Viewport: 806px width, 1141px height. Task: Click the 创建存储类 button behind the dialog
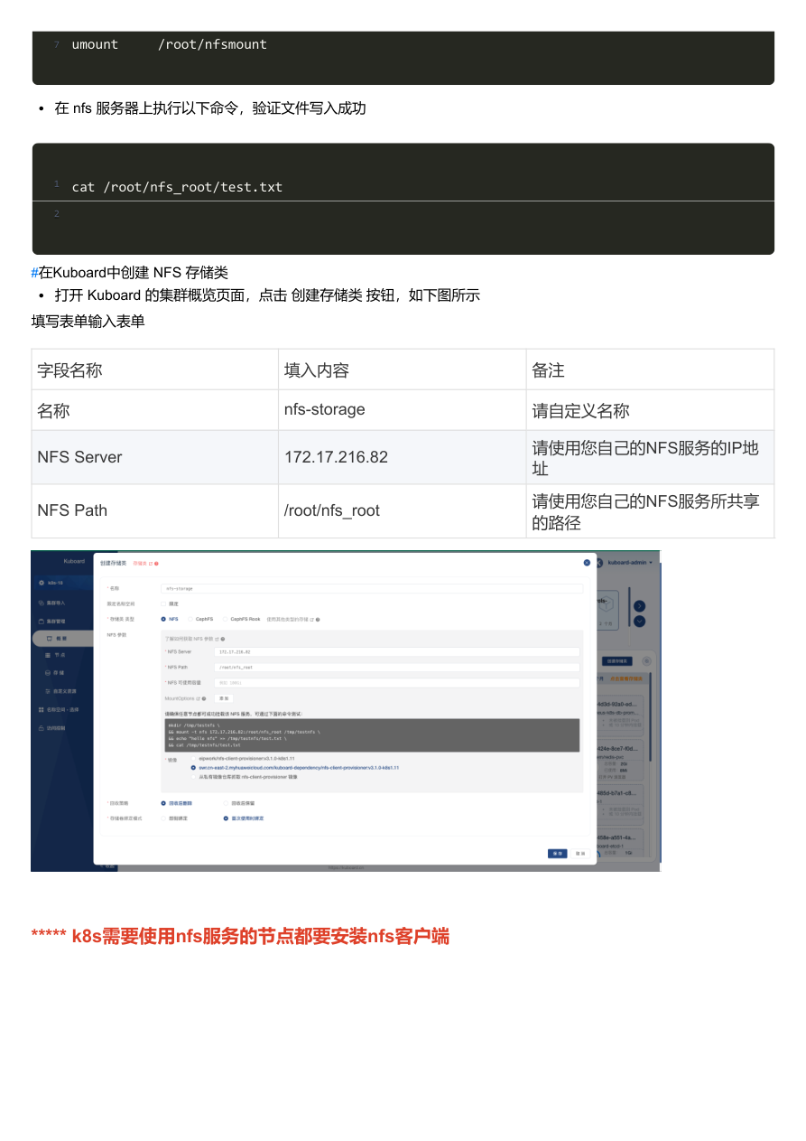[x=617, y=661]
